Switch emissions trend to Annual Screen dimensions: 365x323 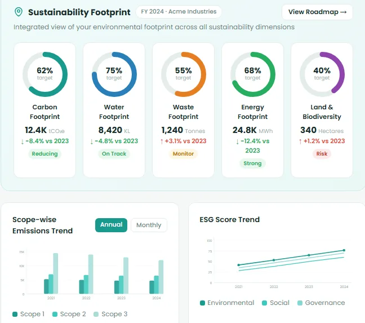(112, 225)
